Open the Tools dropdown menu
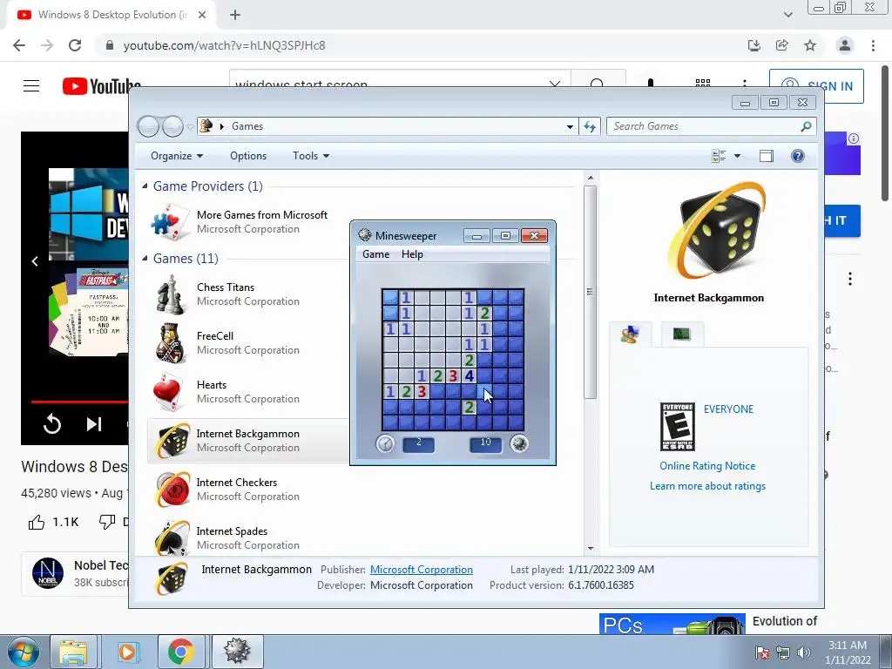This screenshot has height=669, width=892. (311, 156)
